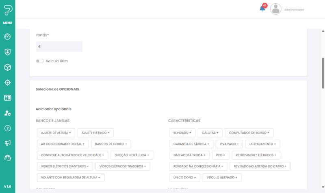
Task: Open the headset support icon
Action: tap(7, 158)
